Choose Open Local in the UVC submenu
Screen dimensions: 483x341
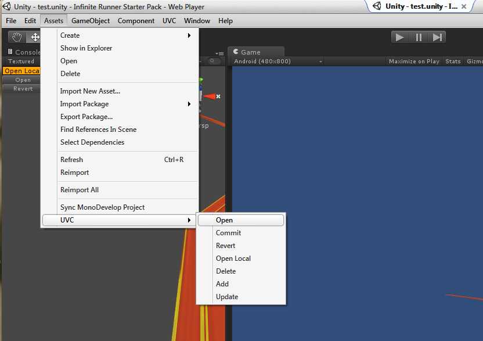tap(241, 259)
